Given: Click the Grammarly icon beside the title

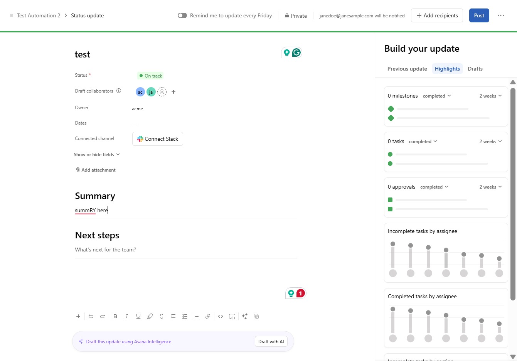Looking at the screenshot, I should coord(296,52).
